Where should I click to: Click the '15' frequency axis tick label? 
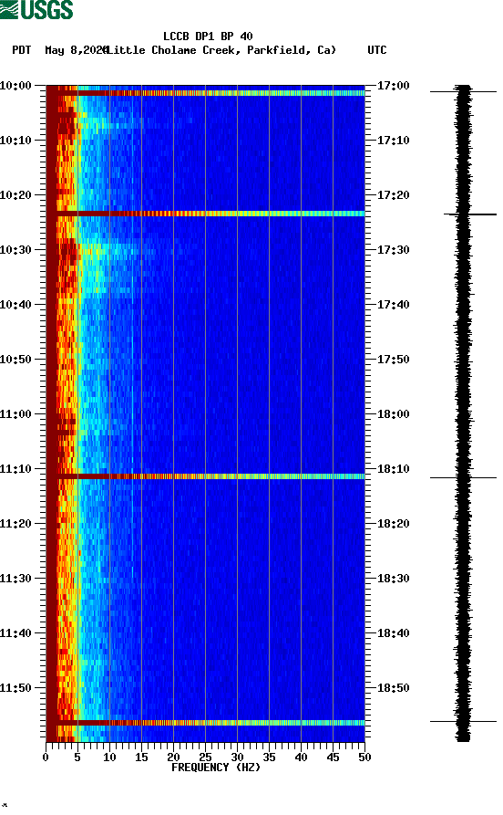point(142,758)
